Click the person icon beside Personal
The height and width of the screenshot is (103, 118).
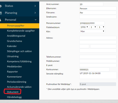(x=1, y=20)
